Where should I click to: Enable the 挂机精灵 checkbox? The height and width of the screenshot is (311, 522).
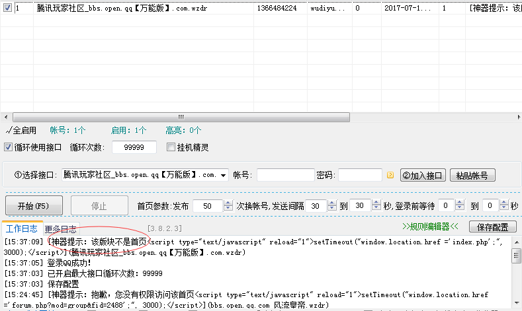click(x=171, y=147)
